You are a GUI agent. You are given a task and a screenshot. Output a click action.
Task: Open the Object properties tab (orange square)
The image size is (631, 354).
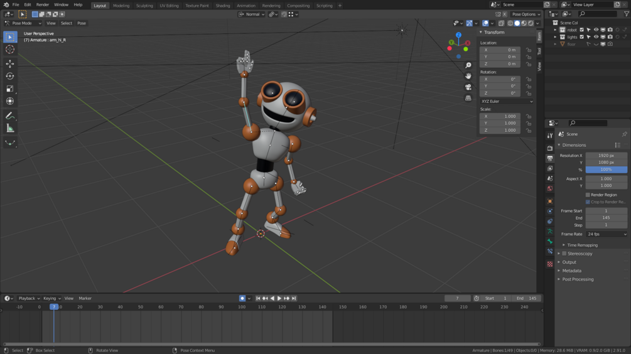click(550, 201)
